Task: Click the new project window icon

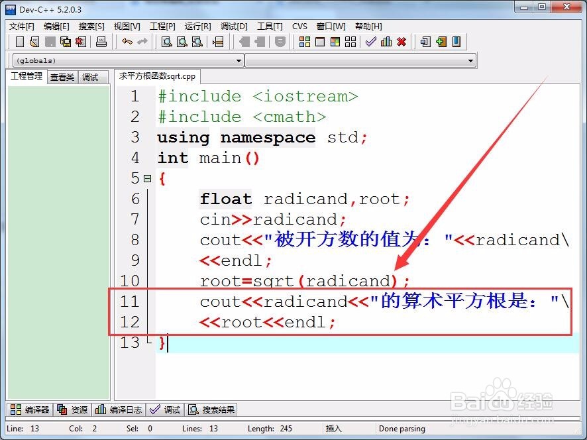Action: 425,42
